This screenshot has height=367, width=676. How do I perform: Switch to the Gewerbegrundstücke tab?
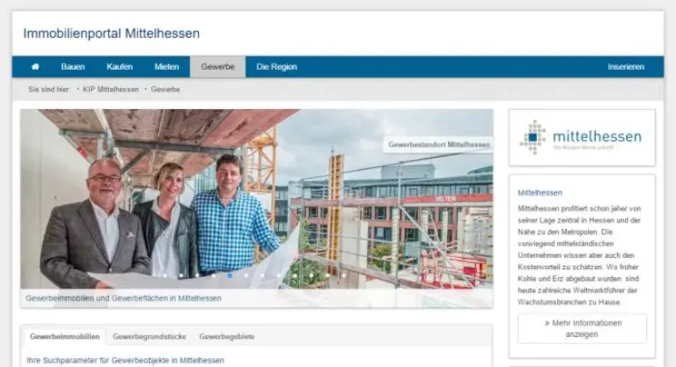tap(149, 336)
